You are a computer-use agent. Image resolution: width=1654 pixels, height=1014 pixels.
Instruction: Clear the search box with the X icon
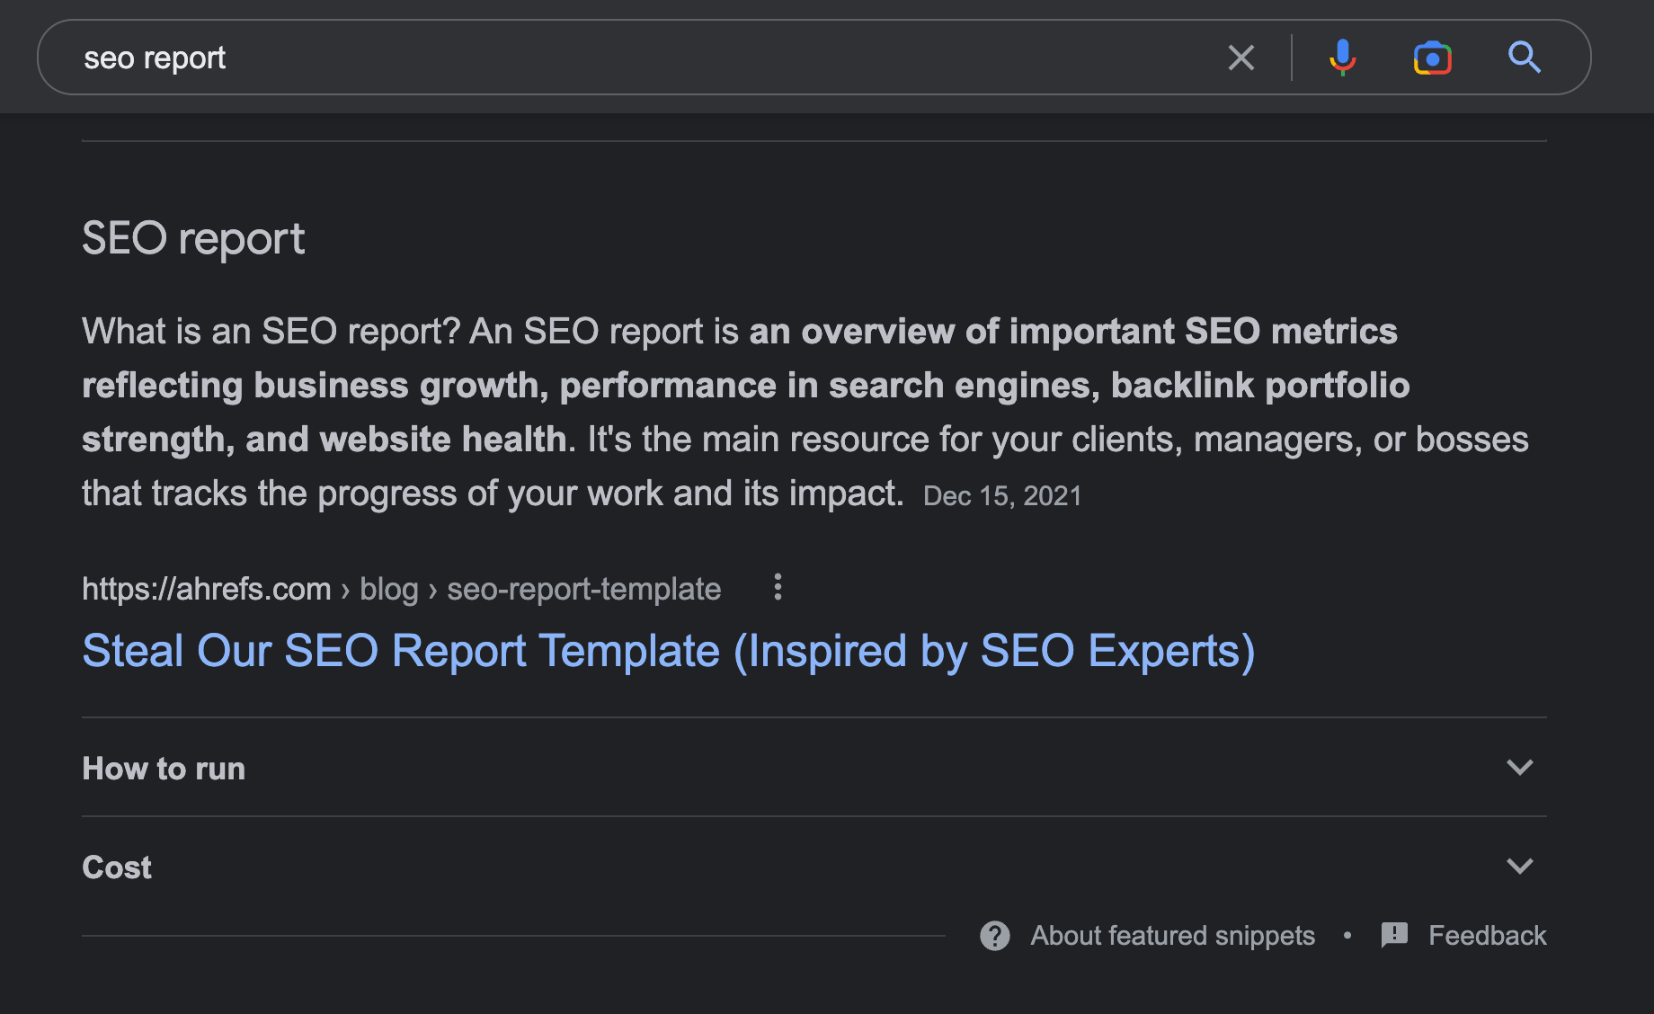[1240, 58]
